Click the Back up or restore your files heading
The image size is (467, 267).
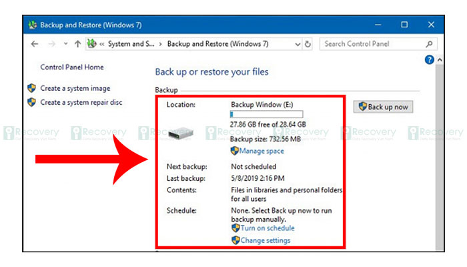[211, 72]
